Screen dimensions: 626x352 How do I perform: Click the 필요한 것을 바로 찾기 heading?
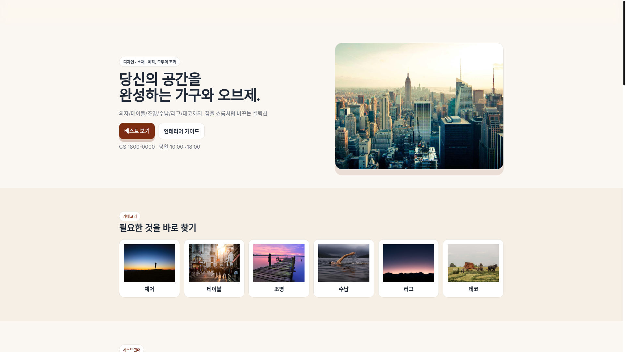pos(158,227)
